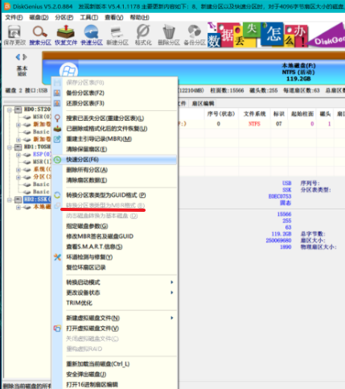The width and height of the screenshot is (345, 389).
Task: Select 查看S.M.A.R.T.信息(S) entry
Action: coord(115,246)
